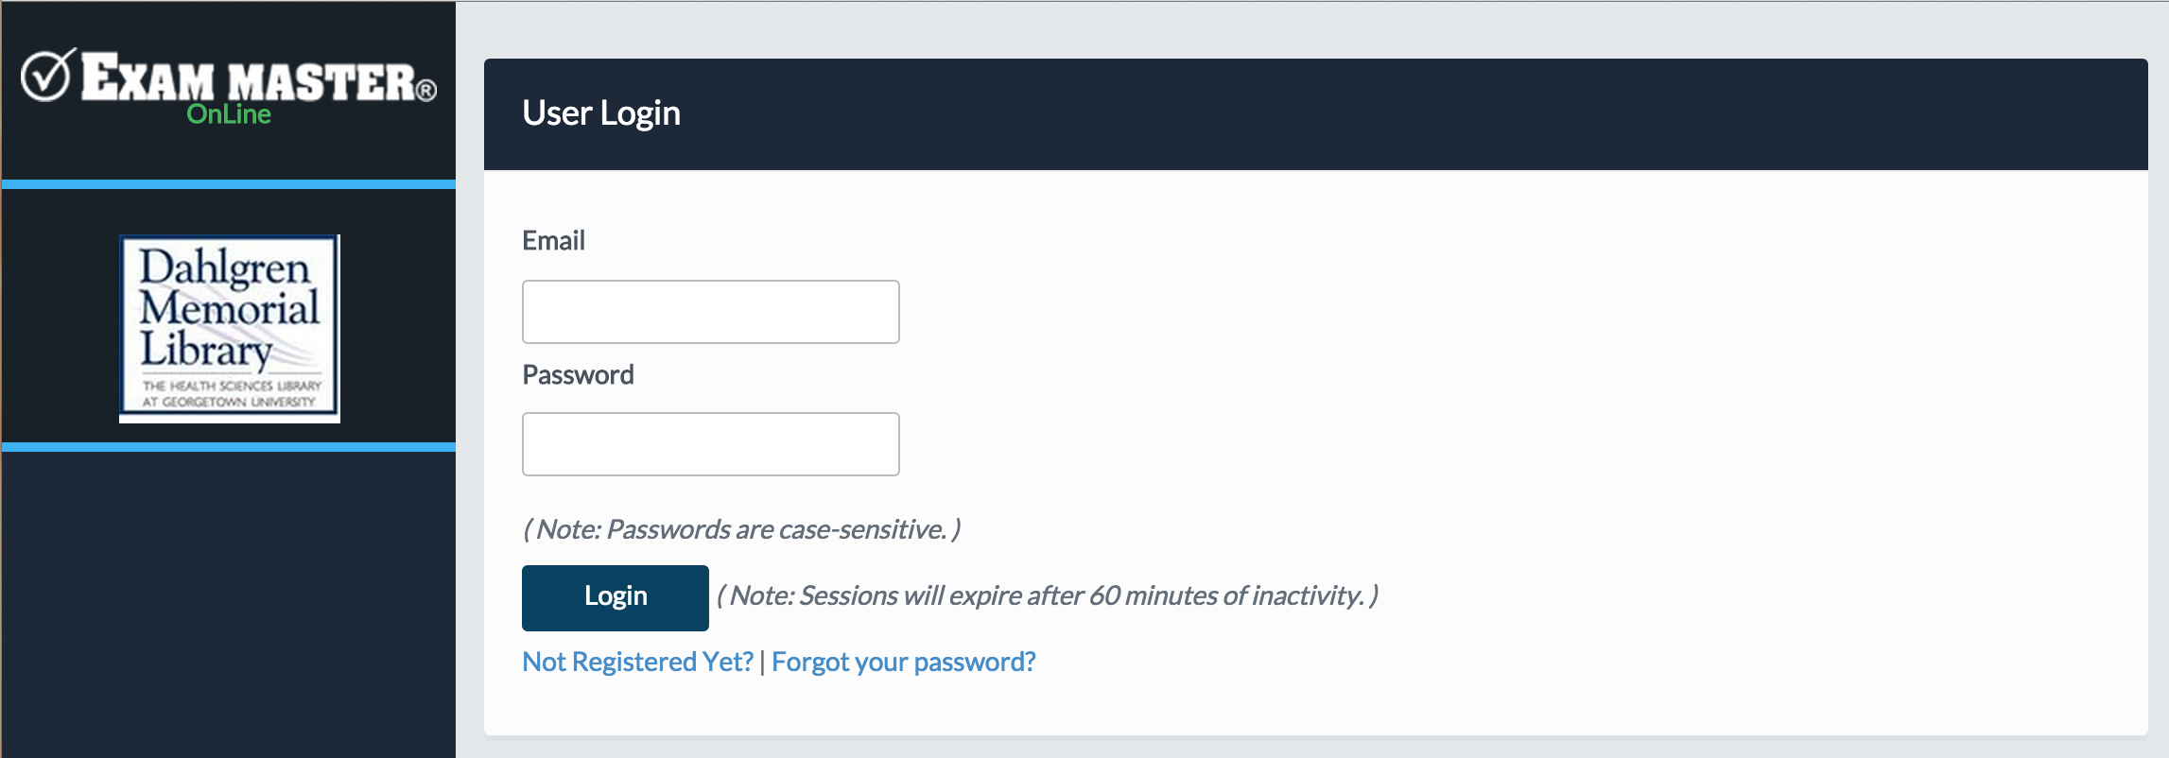Click Forgot your password?
Image resolution: width=2169 pixels, height=758 pixels.
coord(905,662)
